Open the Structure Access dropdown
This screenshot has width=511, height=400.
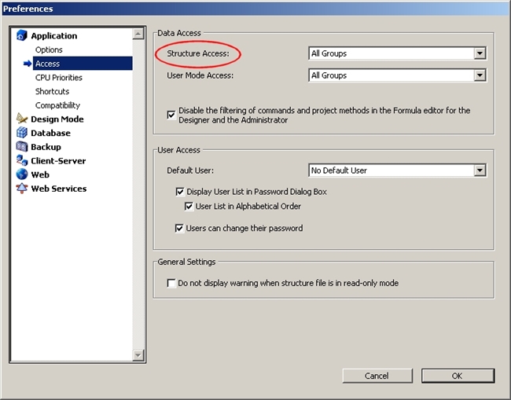[x=480, y=53]
